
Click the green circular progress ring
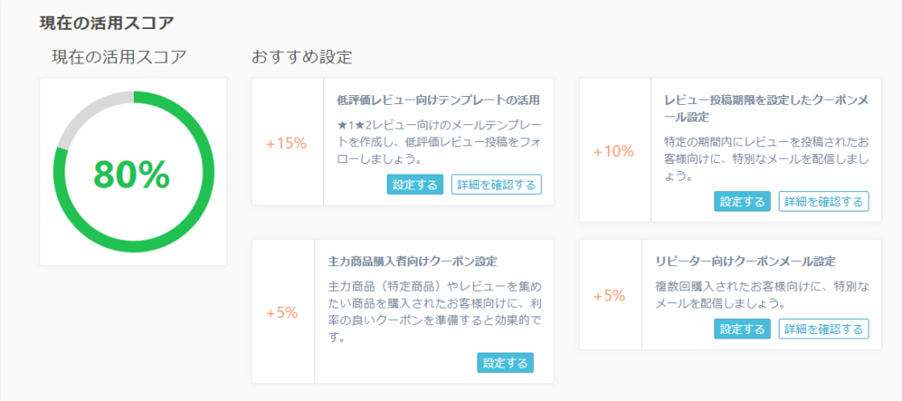click(134, 172)
